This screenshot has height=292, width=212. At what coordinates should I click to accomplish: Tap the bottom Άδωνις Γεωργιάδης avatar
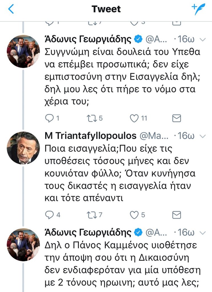click(23, 245)
